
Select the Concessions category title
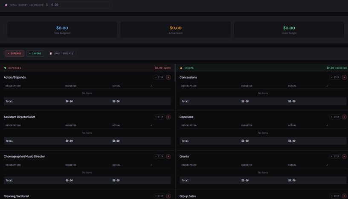click(x=188, y=77)
